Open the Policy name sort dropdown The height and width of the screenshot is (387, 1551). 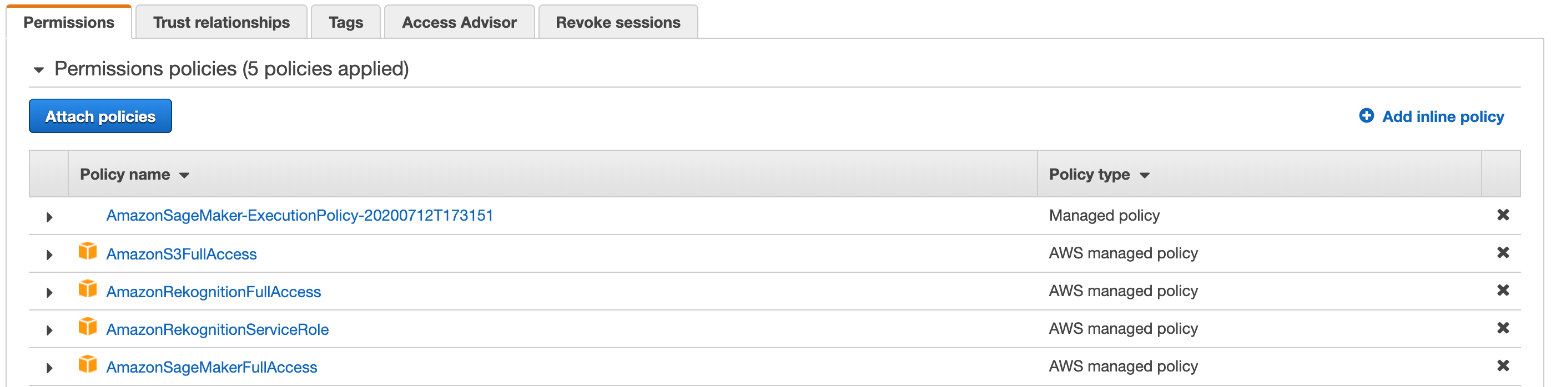[x=184, y=175]
